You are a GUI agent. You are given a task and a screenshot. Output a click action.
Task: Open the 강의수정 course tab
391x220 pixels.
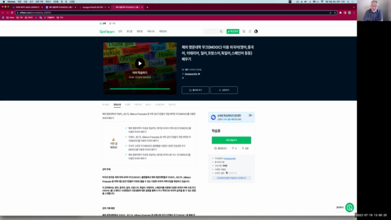tap(172, 105)
